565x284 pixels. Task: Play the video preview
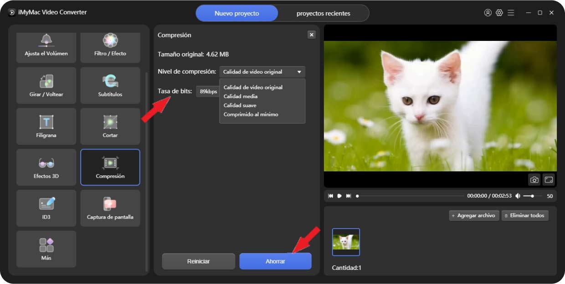(x=339, y=196)
